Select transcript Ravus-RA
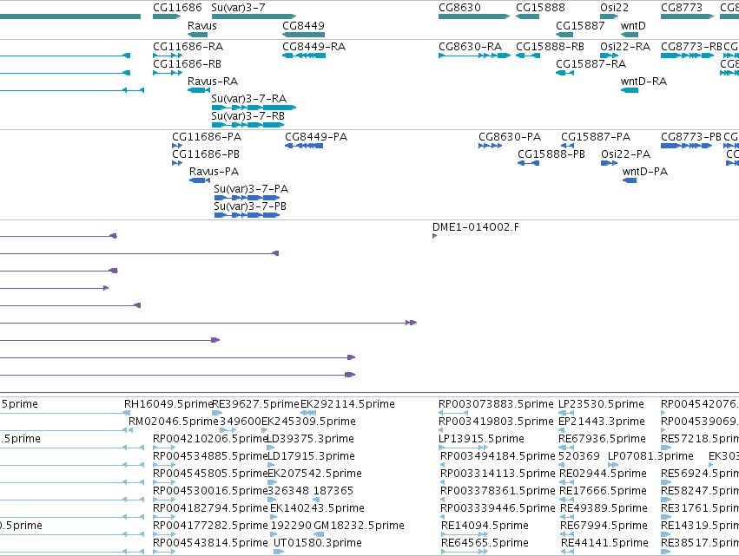Viewport: 739px width, 556px height. click(213, 82)
